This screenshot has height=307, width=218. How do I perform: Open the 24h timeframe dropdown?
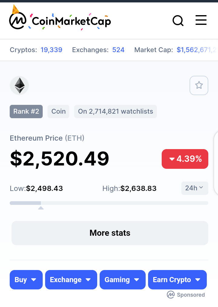tap(195, 188)
